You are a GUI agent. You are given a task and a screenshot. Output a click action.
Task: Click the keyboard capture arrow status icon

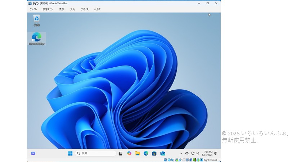202,160
